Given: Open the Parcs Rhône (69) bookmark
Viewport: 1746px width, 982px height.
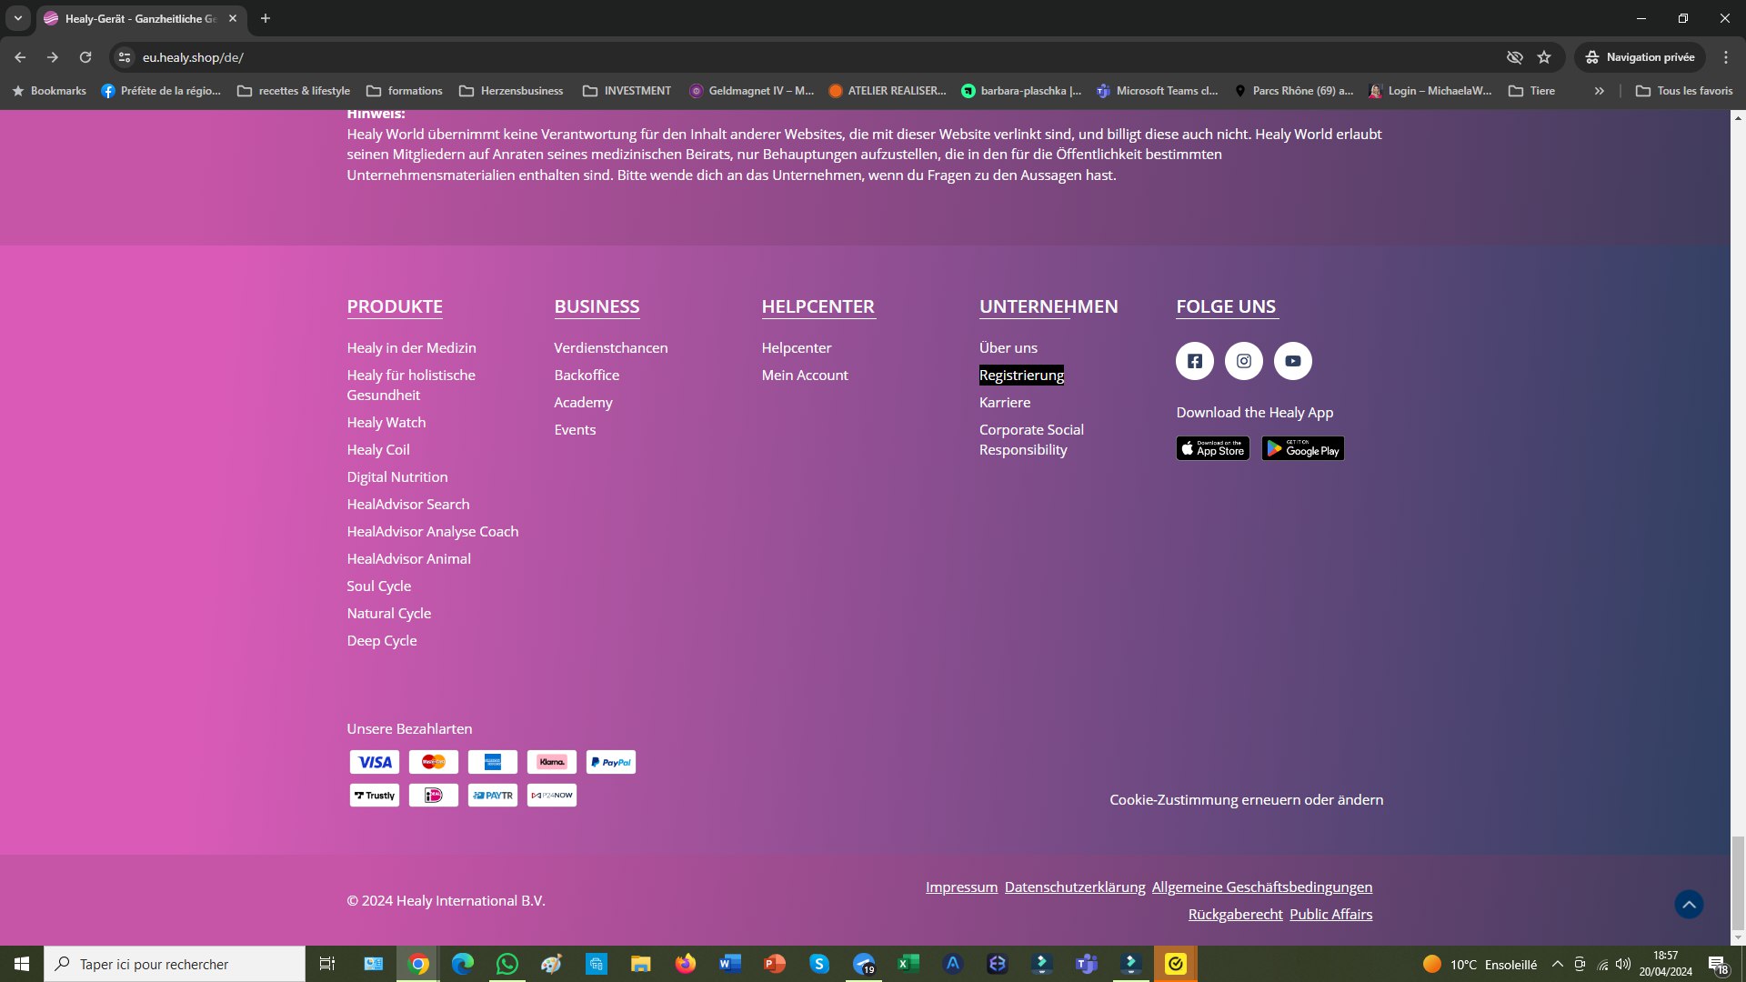Looking at the screenshot, I should (x=1294, y=91).
